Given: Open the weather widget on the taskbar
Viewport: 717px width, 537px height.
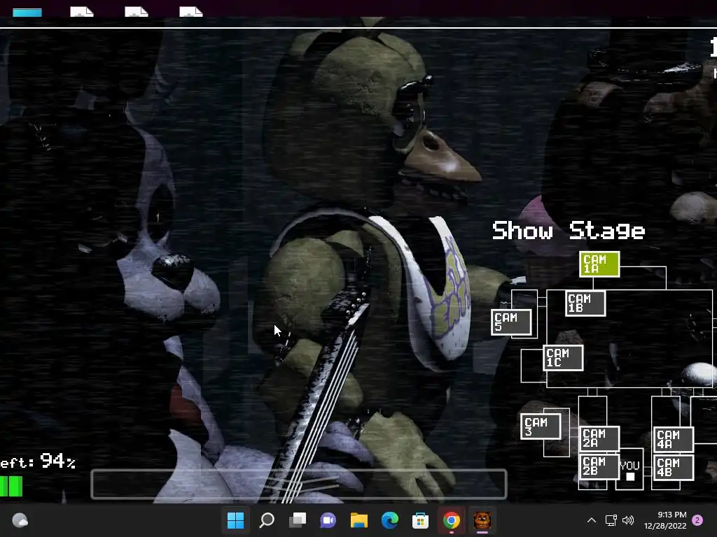Looking at the screenshot, I should tap(20, 520).
